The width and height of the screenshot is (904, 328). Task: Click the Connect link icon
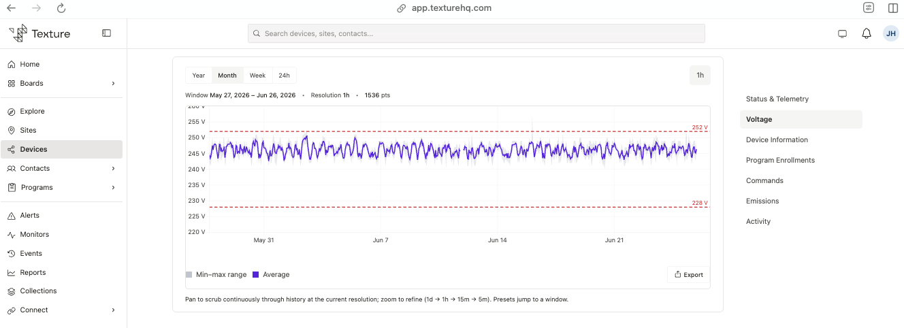[x=12, y=310]
